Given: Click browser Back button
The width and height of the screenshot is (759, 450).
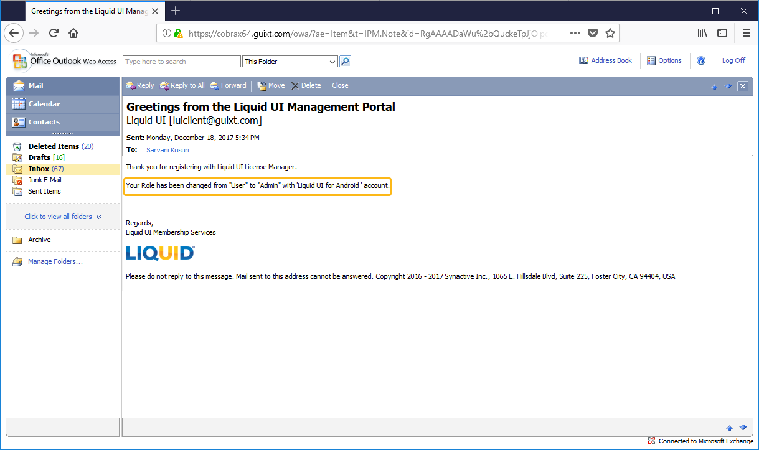Looking at the screenshot, I should [x=14, y=33].
